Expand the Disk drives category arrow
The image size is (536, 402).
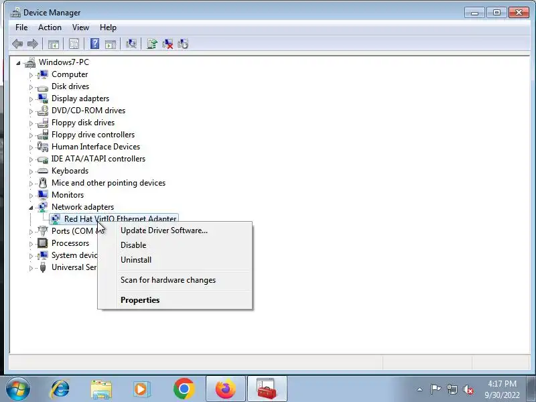[x=31, y=87]
